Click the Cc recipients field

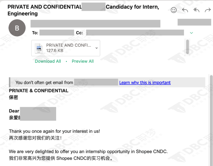[135, 33]
